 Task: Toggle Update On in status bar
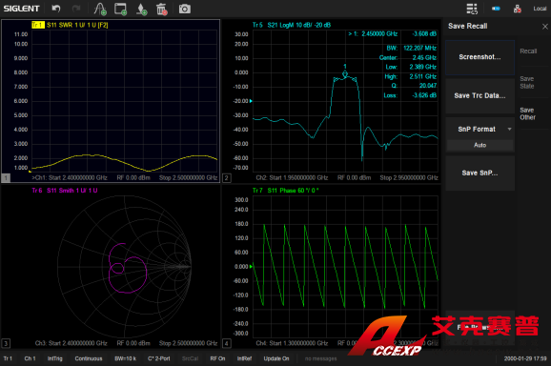point(276,358)
